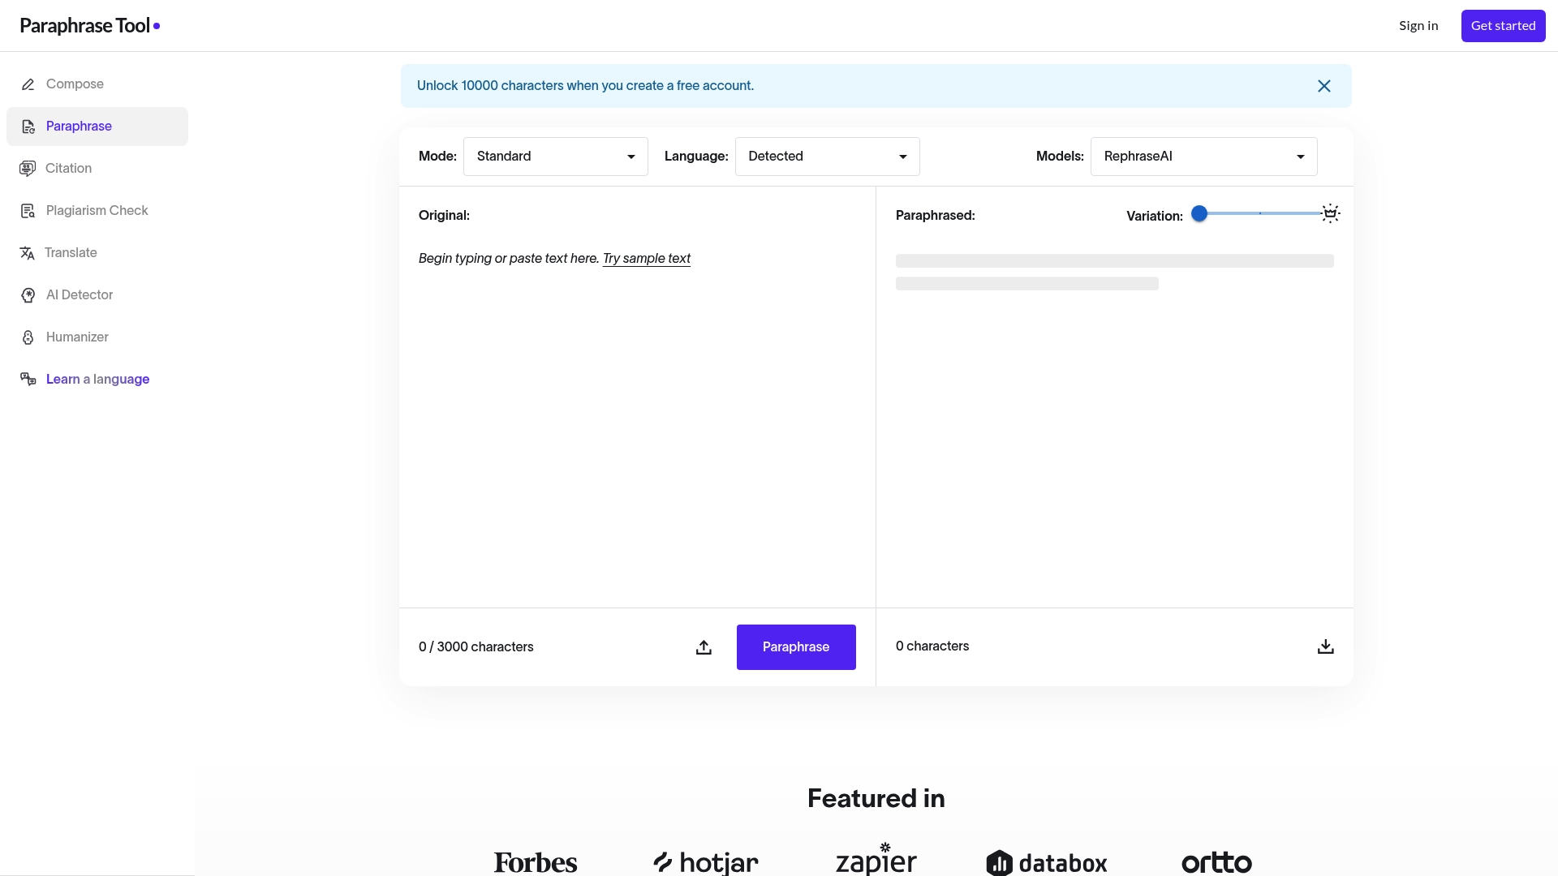Click the premium crown icon beside Variation

tap(1330, 213)
